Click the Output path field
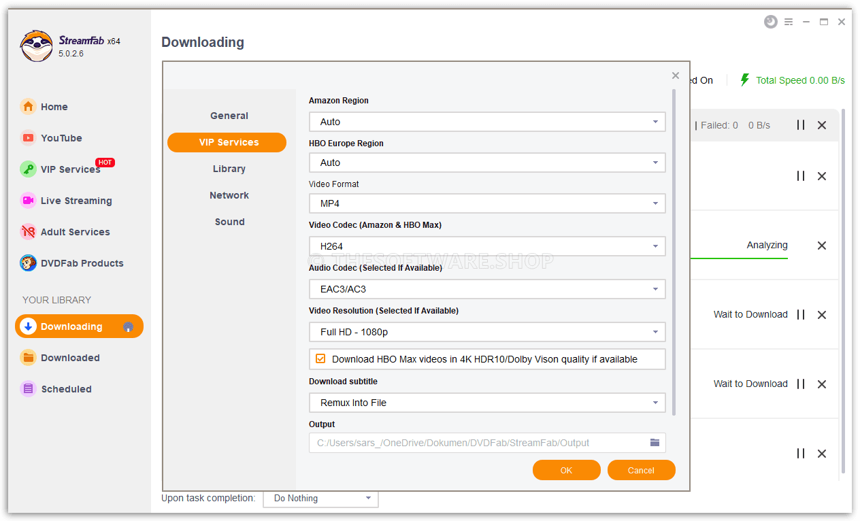 487,443
